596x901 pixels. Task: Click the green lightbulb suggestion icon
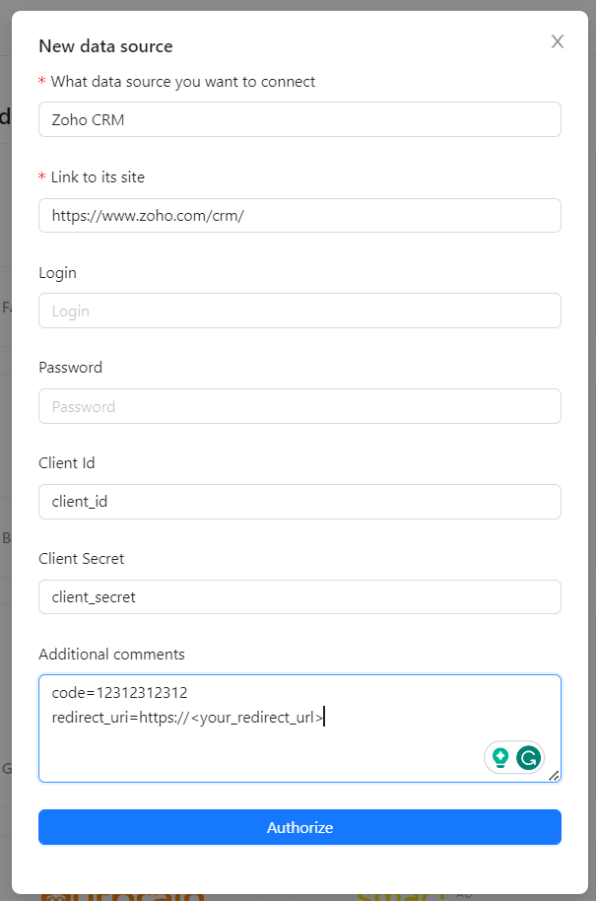pos(500,757)
